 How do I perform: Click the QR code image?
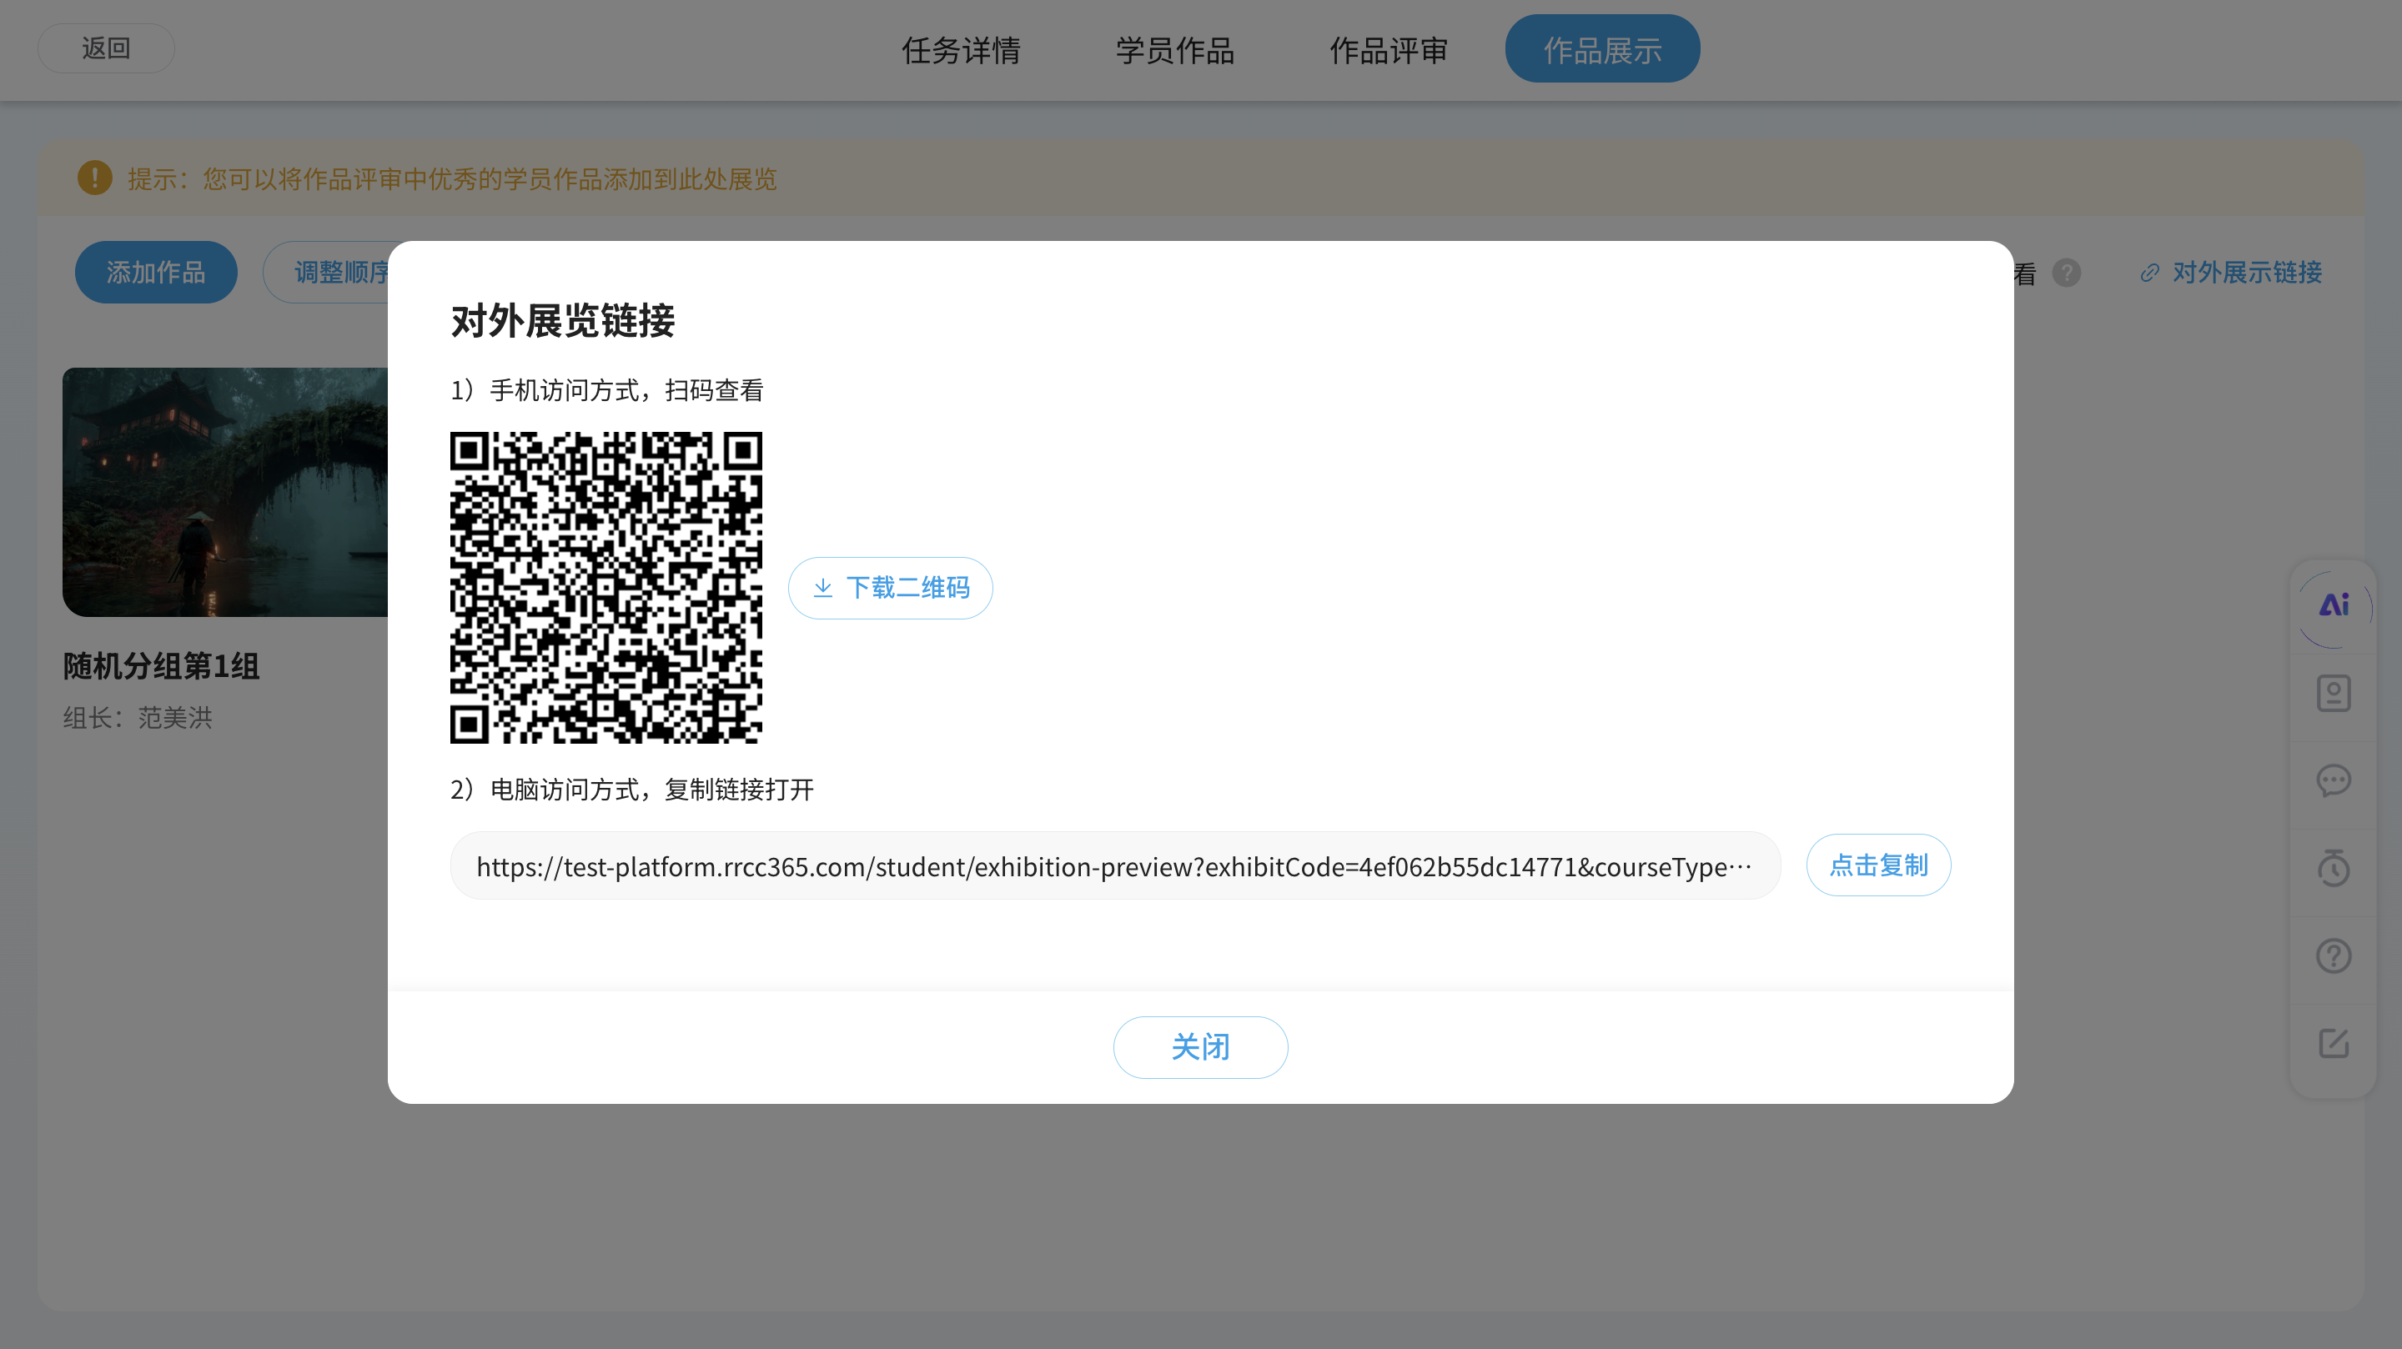(x=606, y=587)
